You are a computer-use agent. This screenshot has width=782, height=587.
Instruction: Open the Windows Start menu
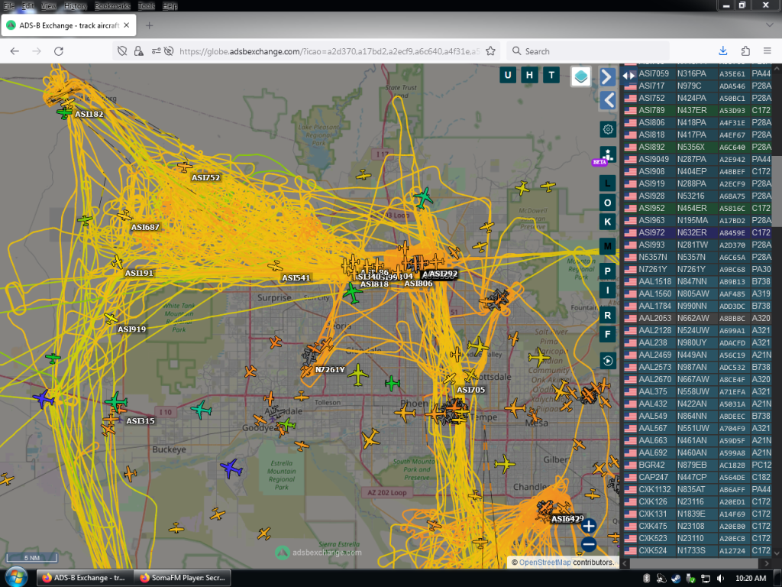click(x=16, y=578)
